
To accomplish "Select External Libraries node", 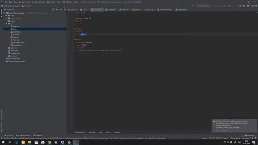I will point(13,59).
